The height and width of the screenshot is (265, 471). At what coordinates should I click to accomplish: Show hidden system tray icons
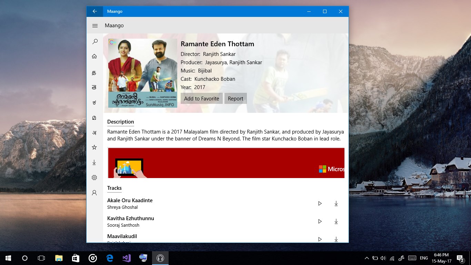pos(367,258)
